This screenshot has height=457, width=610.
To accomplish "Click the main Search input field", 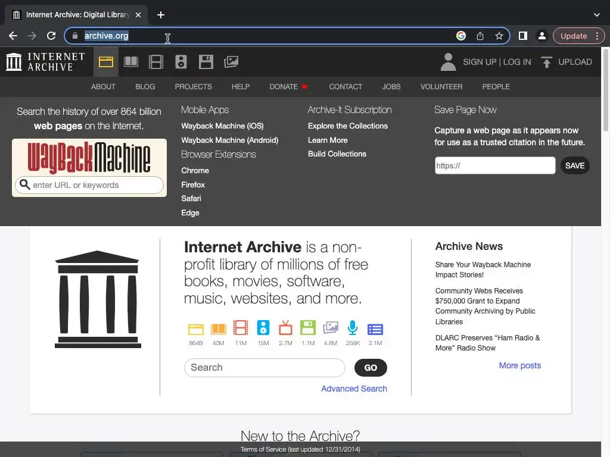I will (264, 368).
